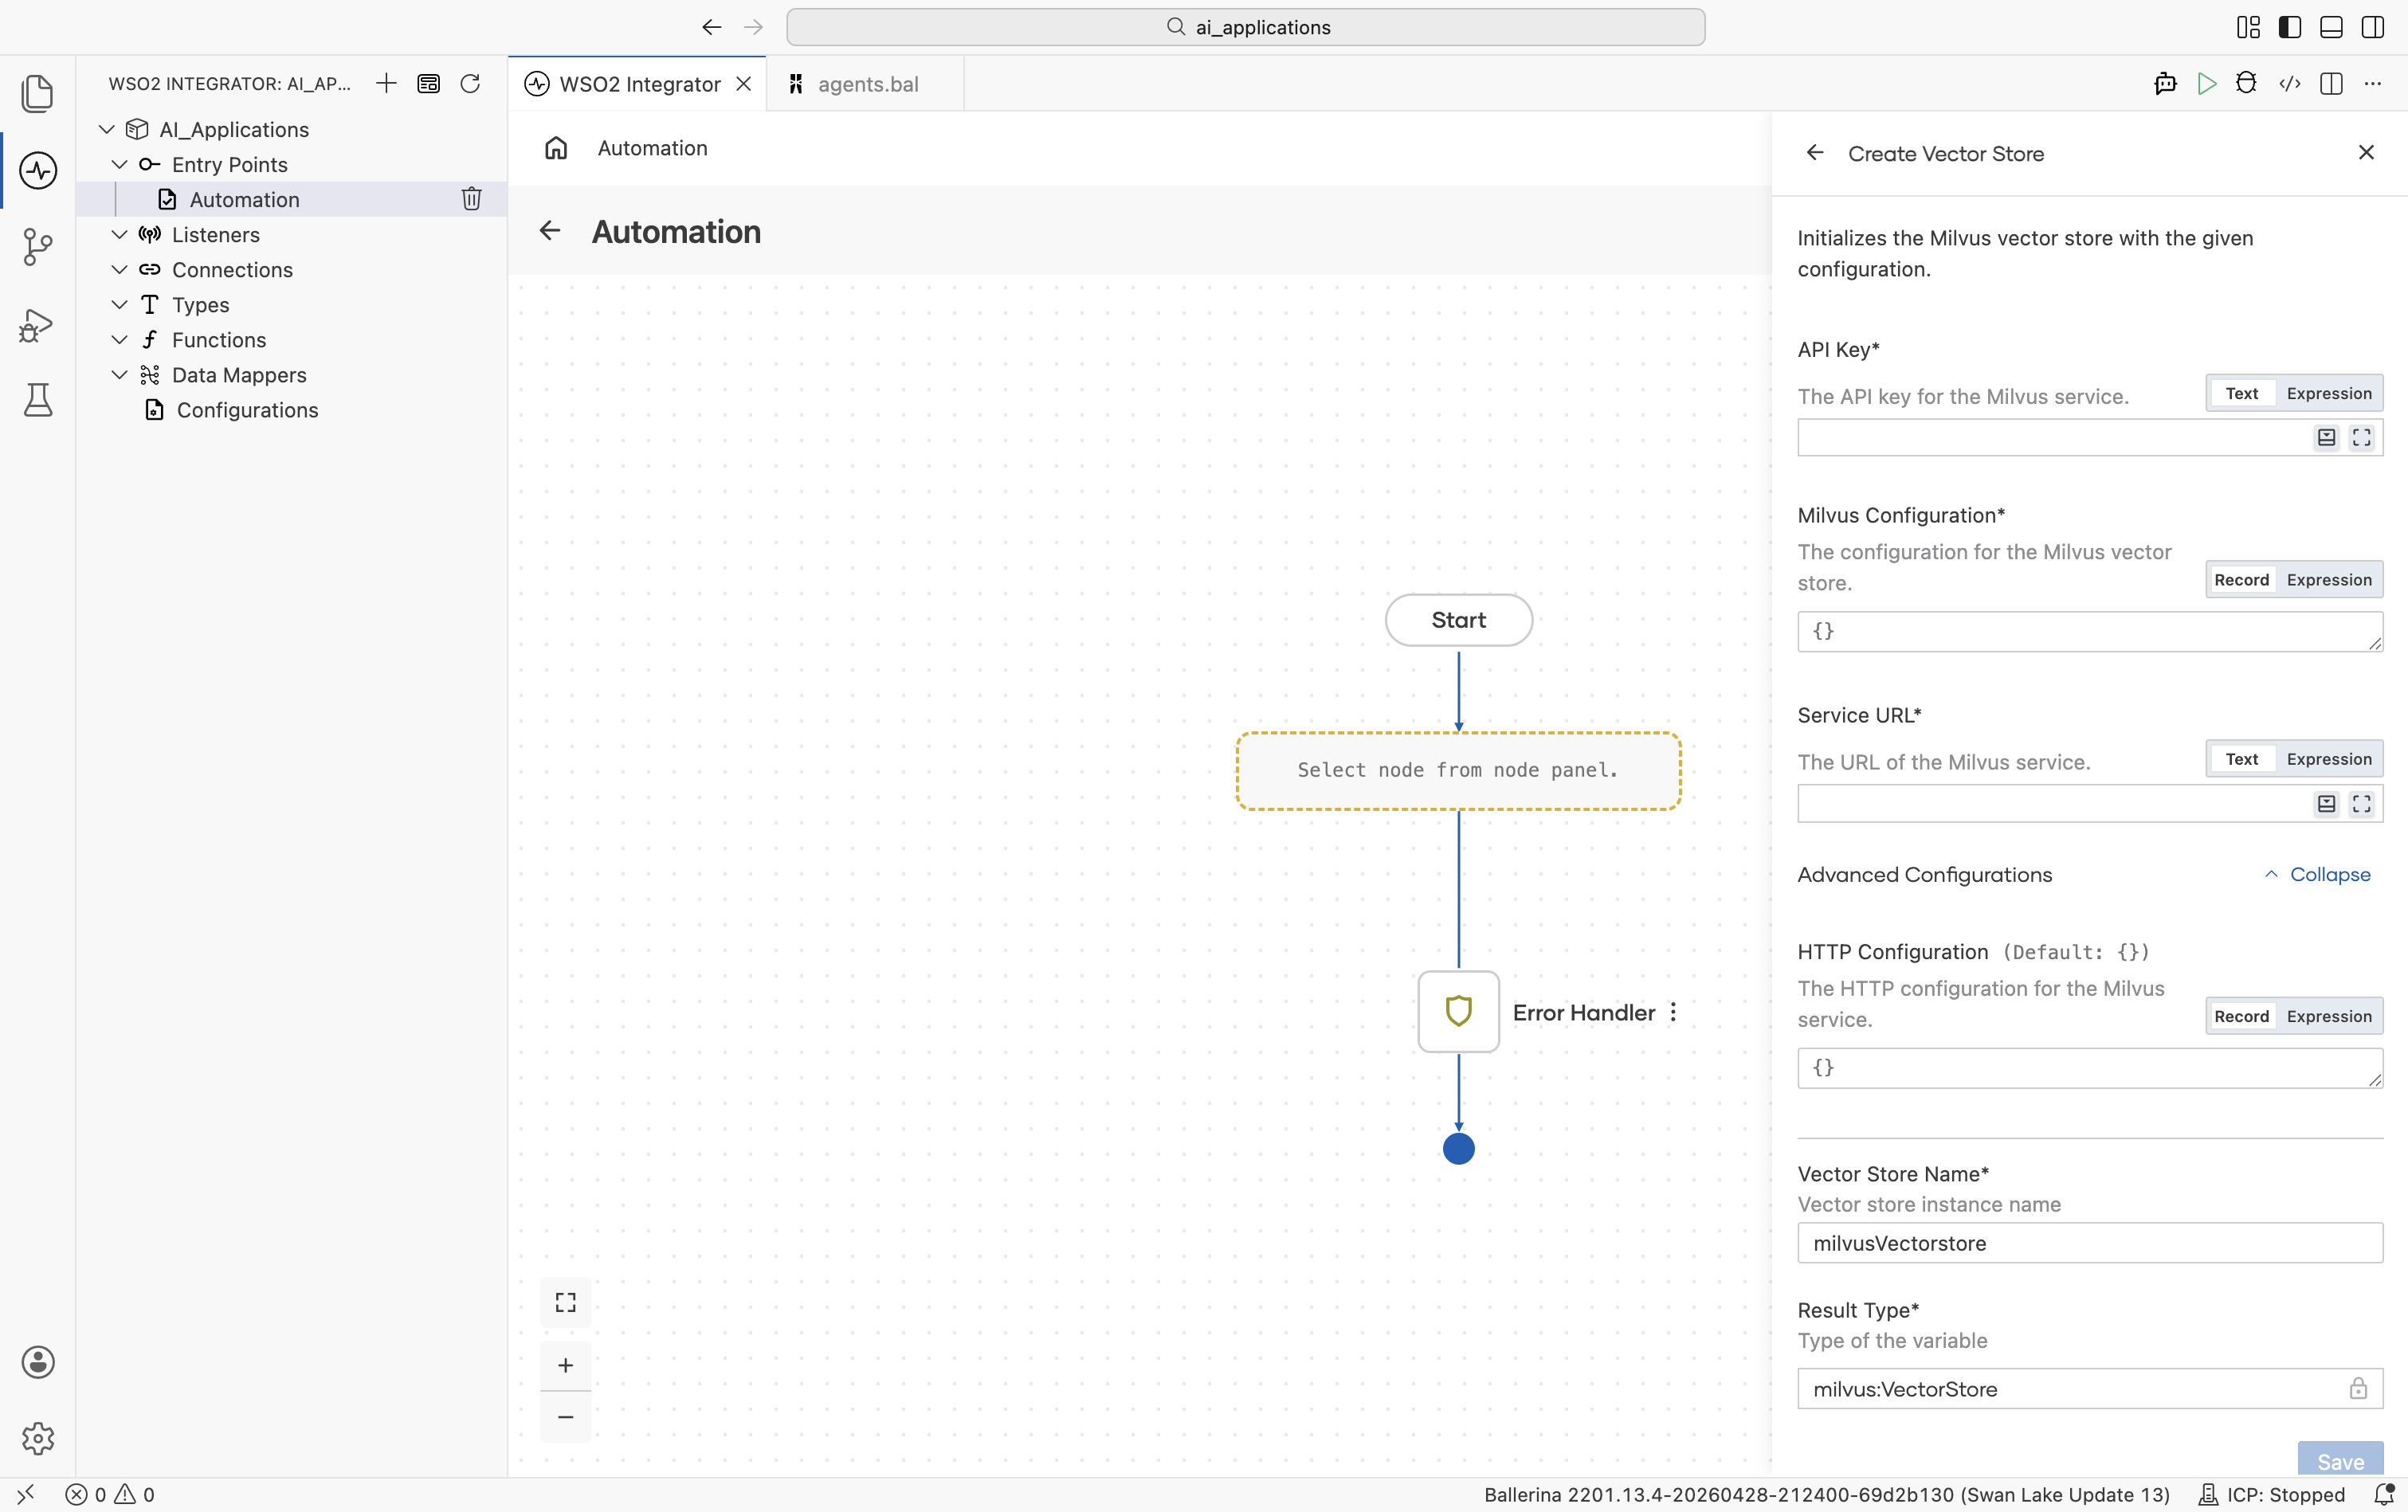Open helper pane icon in Service URL field
The height and width of the screenshot is (1512, 2408).
coord(2327,803)
